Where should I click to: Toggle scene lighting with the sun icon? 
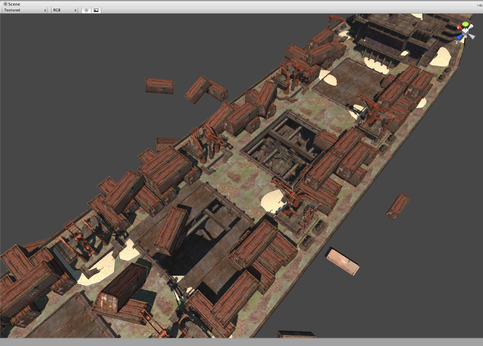pos(86,10)
